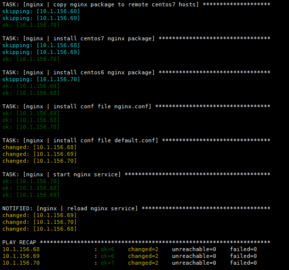This screenshot has width=289, height=270.
Task: Click failed=0 for host 10.1.156.70
Action: [x=243, y=263]
